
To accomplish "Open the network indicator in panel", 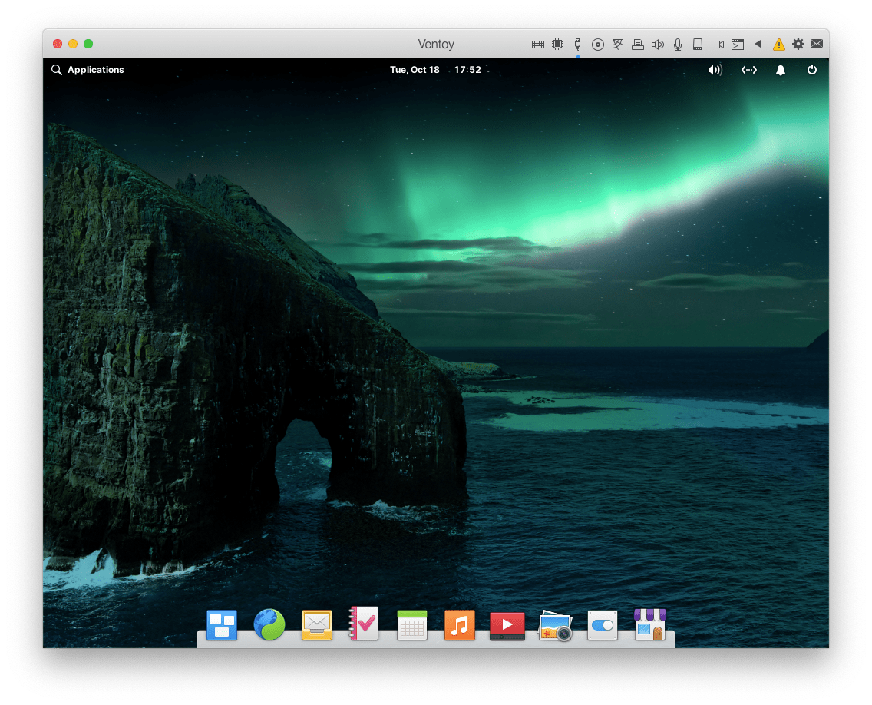I will (x=748, y=70).
